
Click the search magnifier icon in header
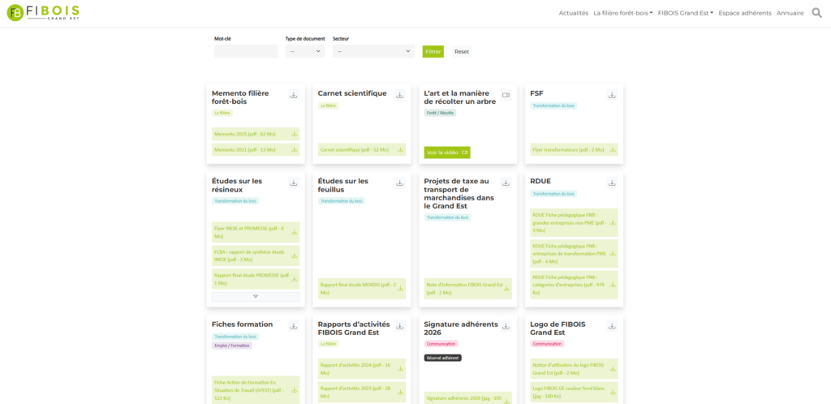coord(816,13)
